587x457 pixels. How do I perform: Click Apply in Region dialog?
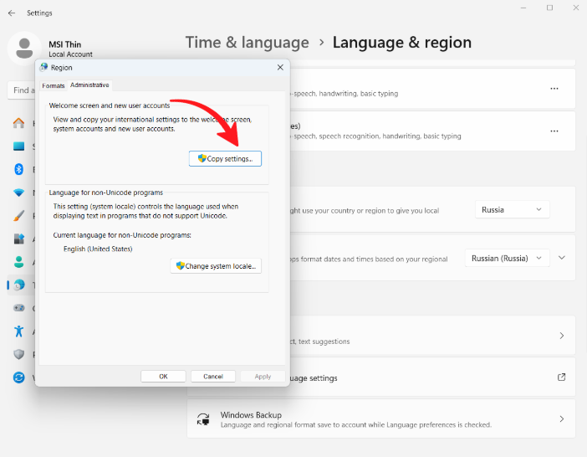263,377
